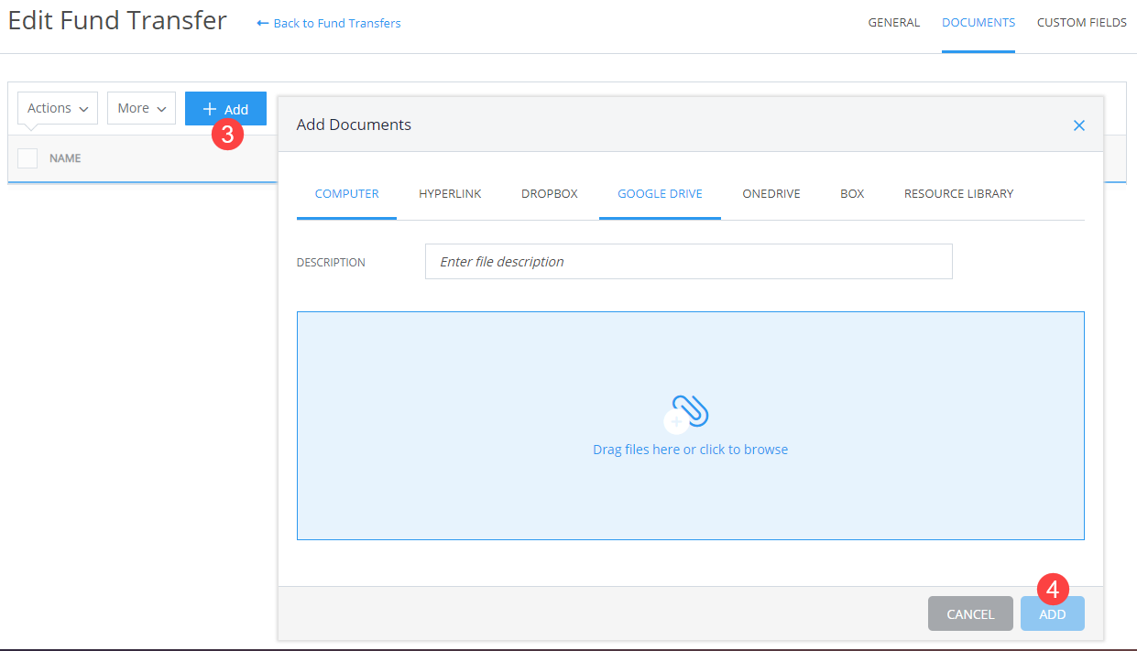Choose the GOOGLE DRIVE tab

point(660,194)
